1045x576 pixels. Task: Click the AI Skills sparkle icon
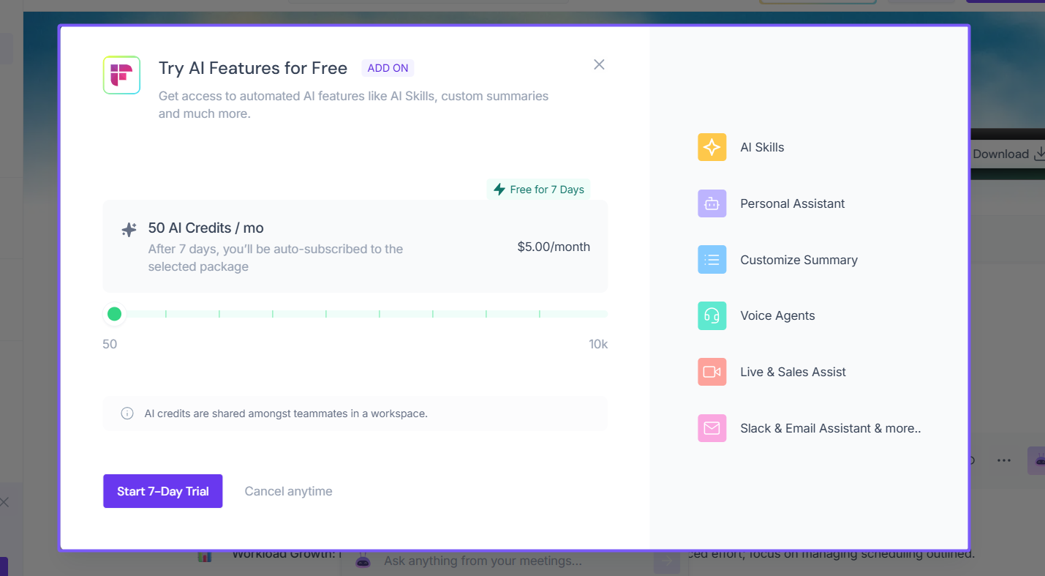pyautogui.click(x=712, y=147)
